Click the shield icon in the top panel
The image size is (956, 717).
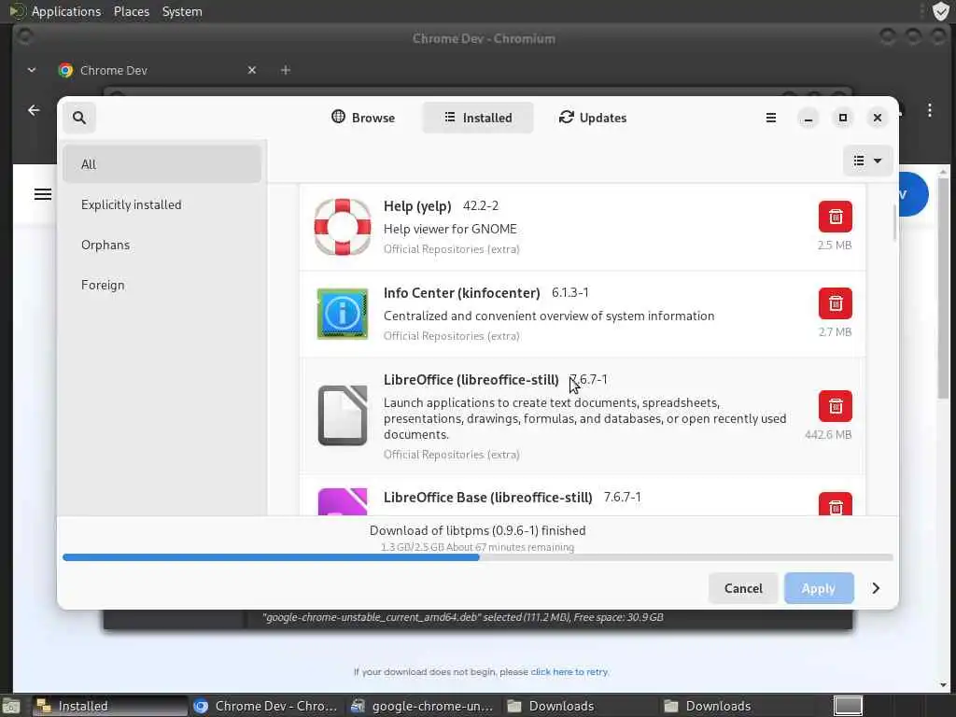pos(941,11)
